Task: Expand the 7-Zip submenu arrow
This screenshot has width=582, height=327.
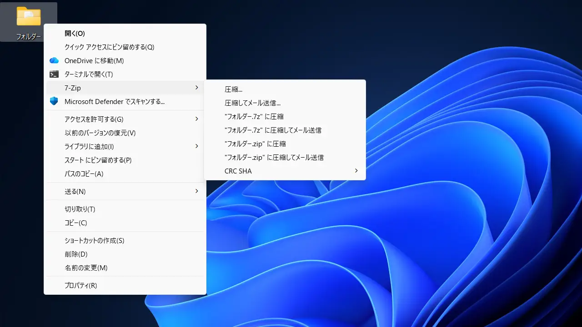Action: tap(196, 88)
